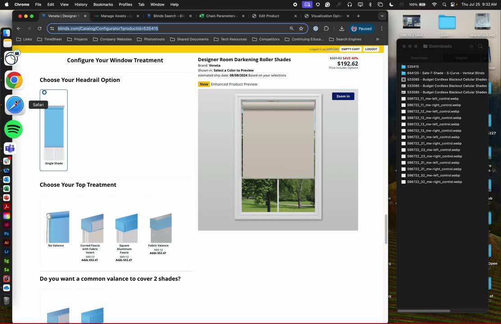Close the Veneta Designer tab

pos(85,16)
